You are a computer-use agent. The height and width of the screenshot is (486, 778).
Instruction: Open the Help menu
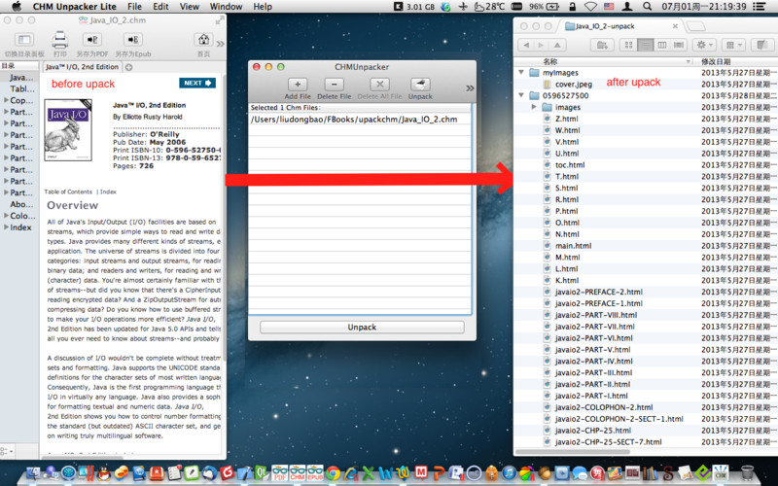coord(263,7)
